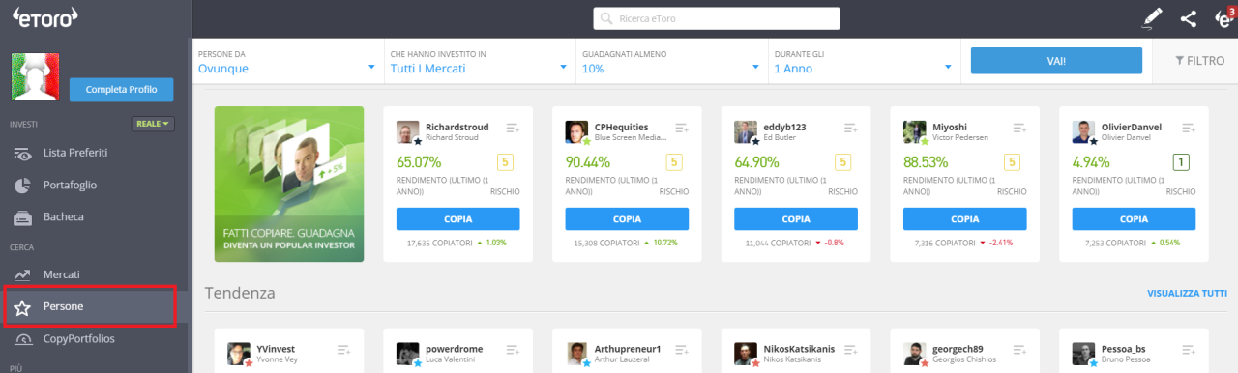Add powerdrome to watchlist icon
Viewport: 1238px width, 373px height.
514,350
